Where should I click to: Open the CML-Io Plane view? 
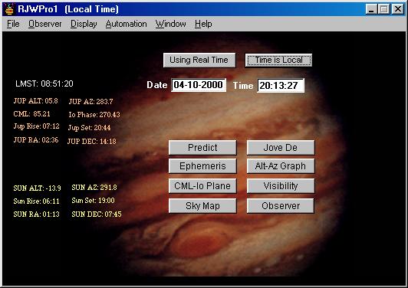pos(202,186)
